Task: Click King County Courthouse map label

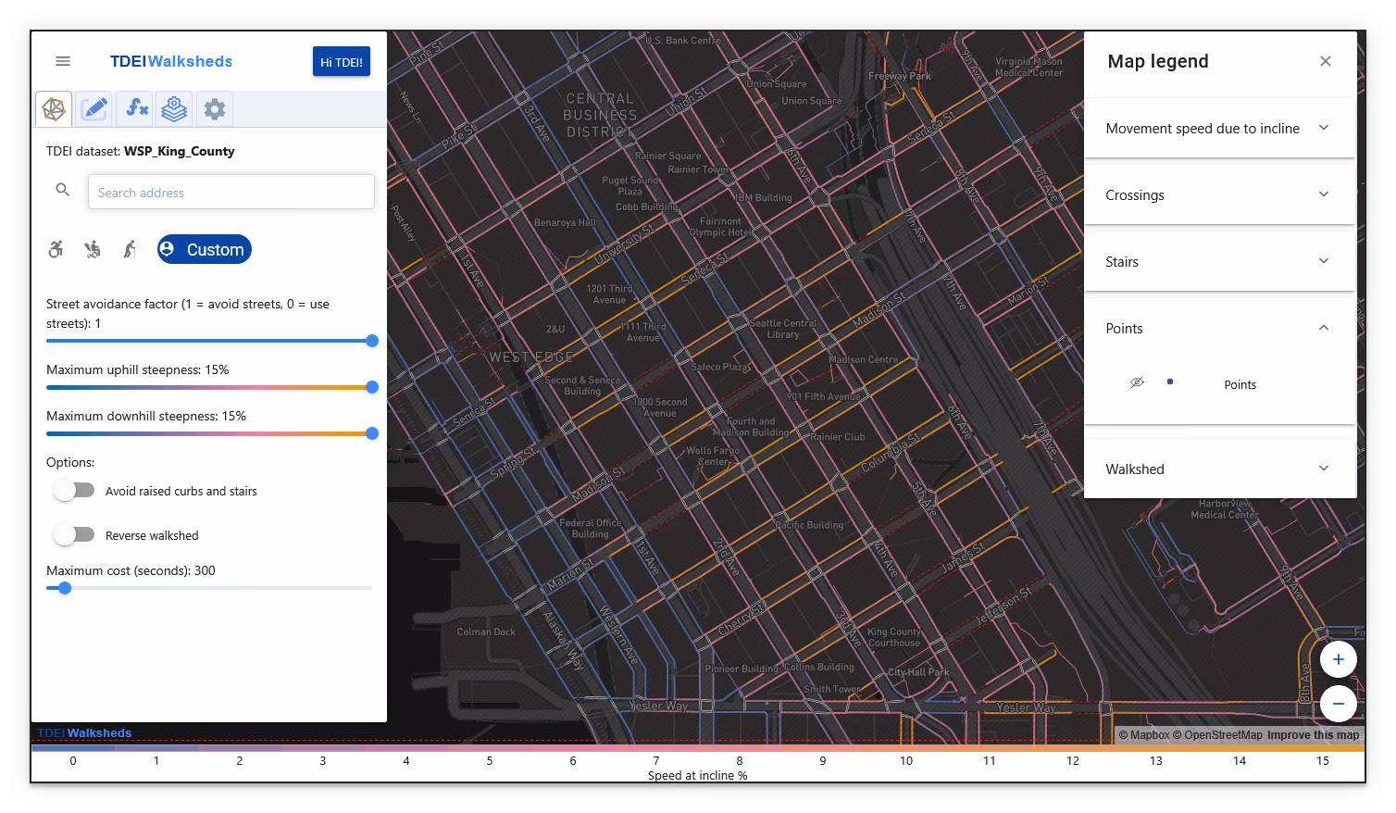Action: (x=893, y=637)
